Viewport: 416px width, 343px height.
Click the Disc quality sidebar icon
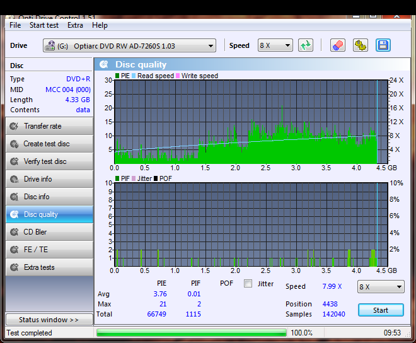coord(14,214)
